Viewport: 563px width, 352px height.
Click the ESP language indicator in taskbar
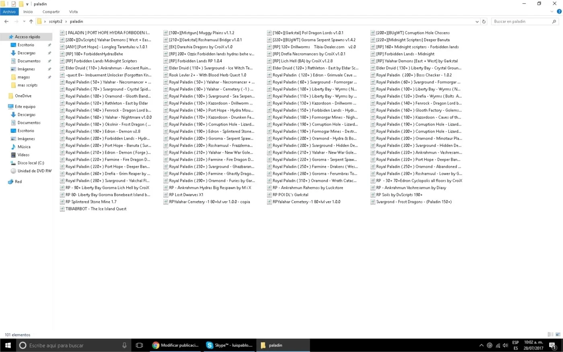tap(516, 342)
